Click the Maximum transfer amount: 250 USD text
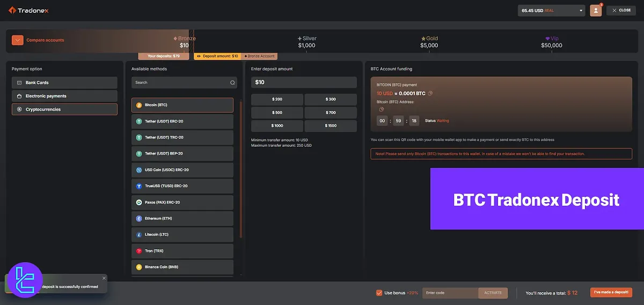Screen dimensions: 644x305 281,145
